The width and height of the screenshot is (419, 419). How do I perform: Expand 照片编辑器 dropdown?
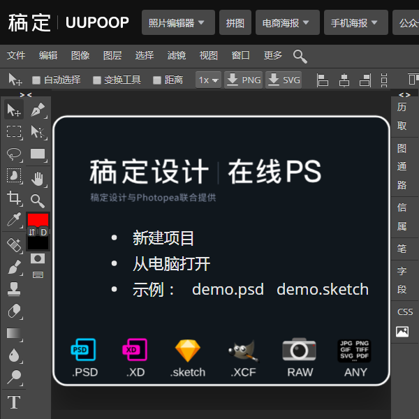click(x=178, y=22)
